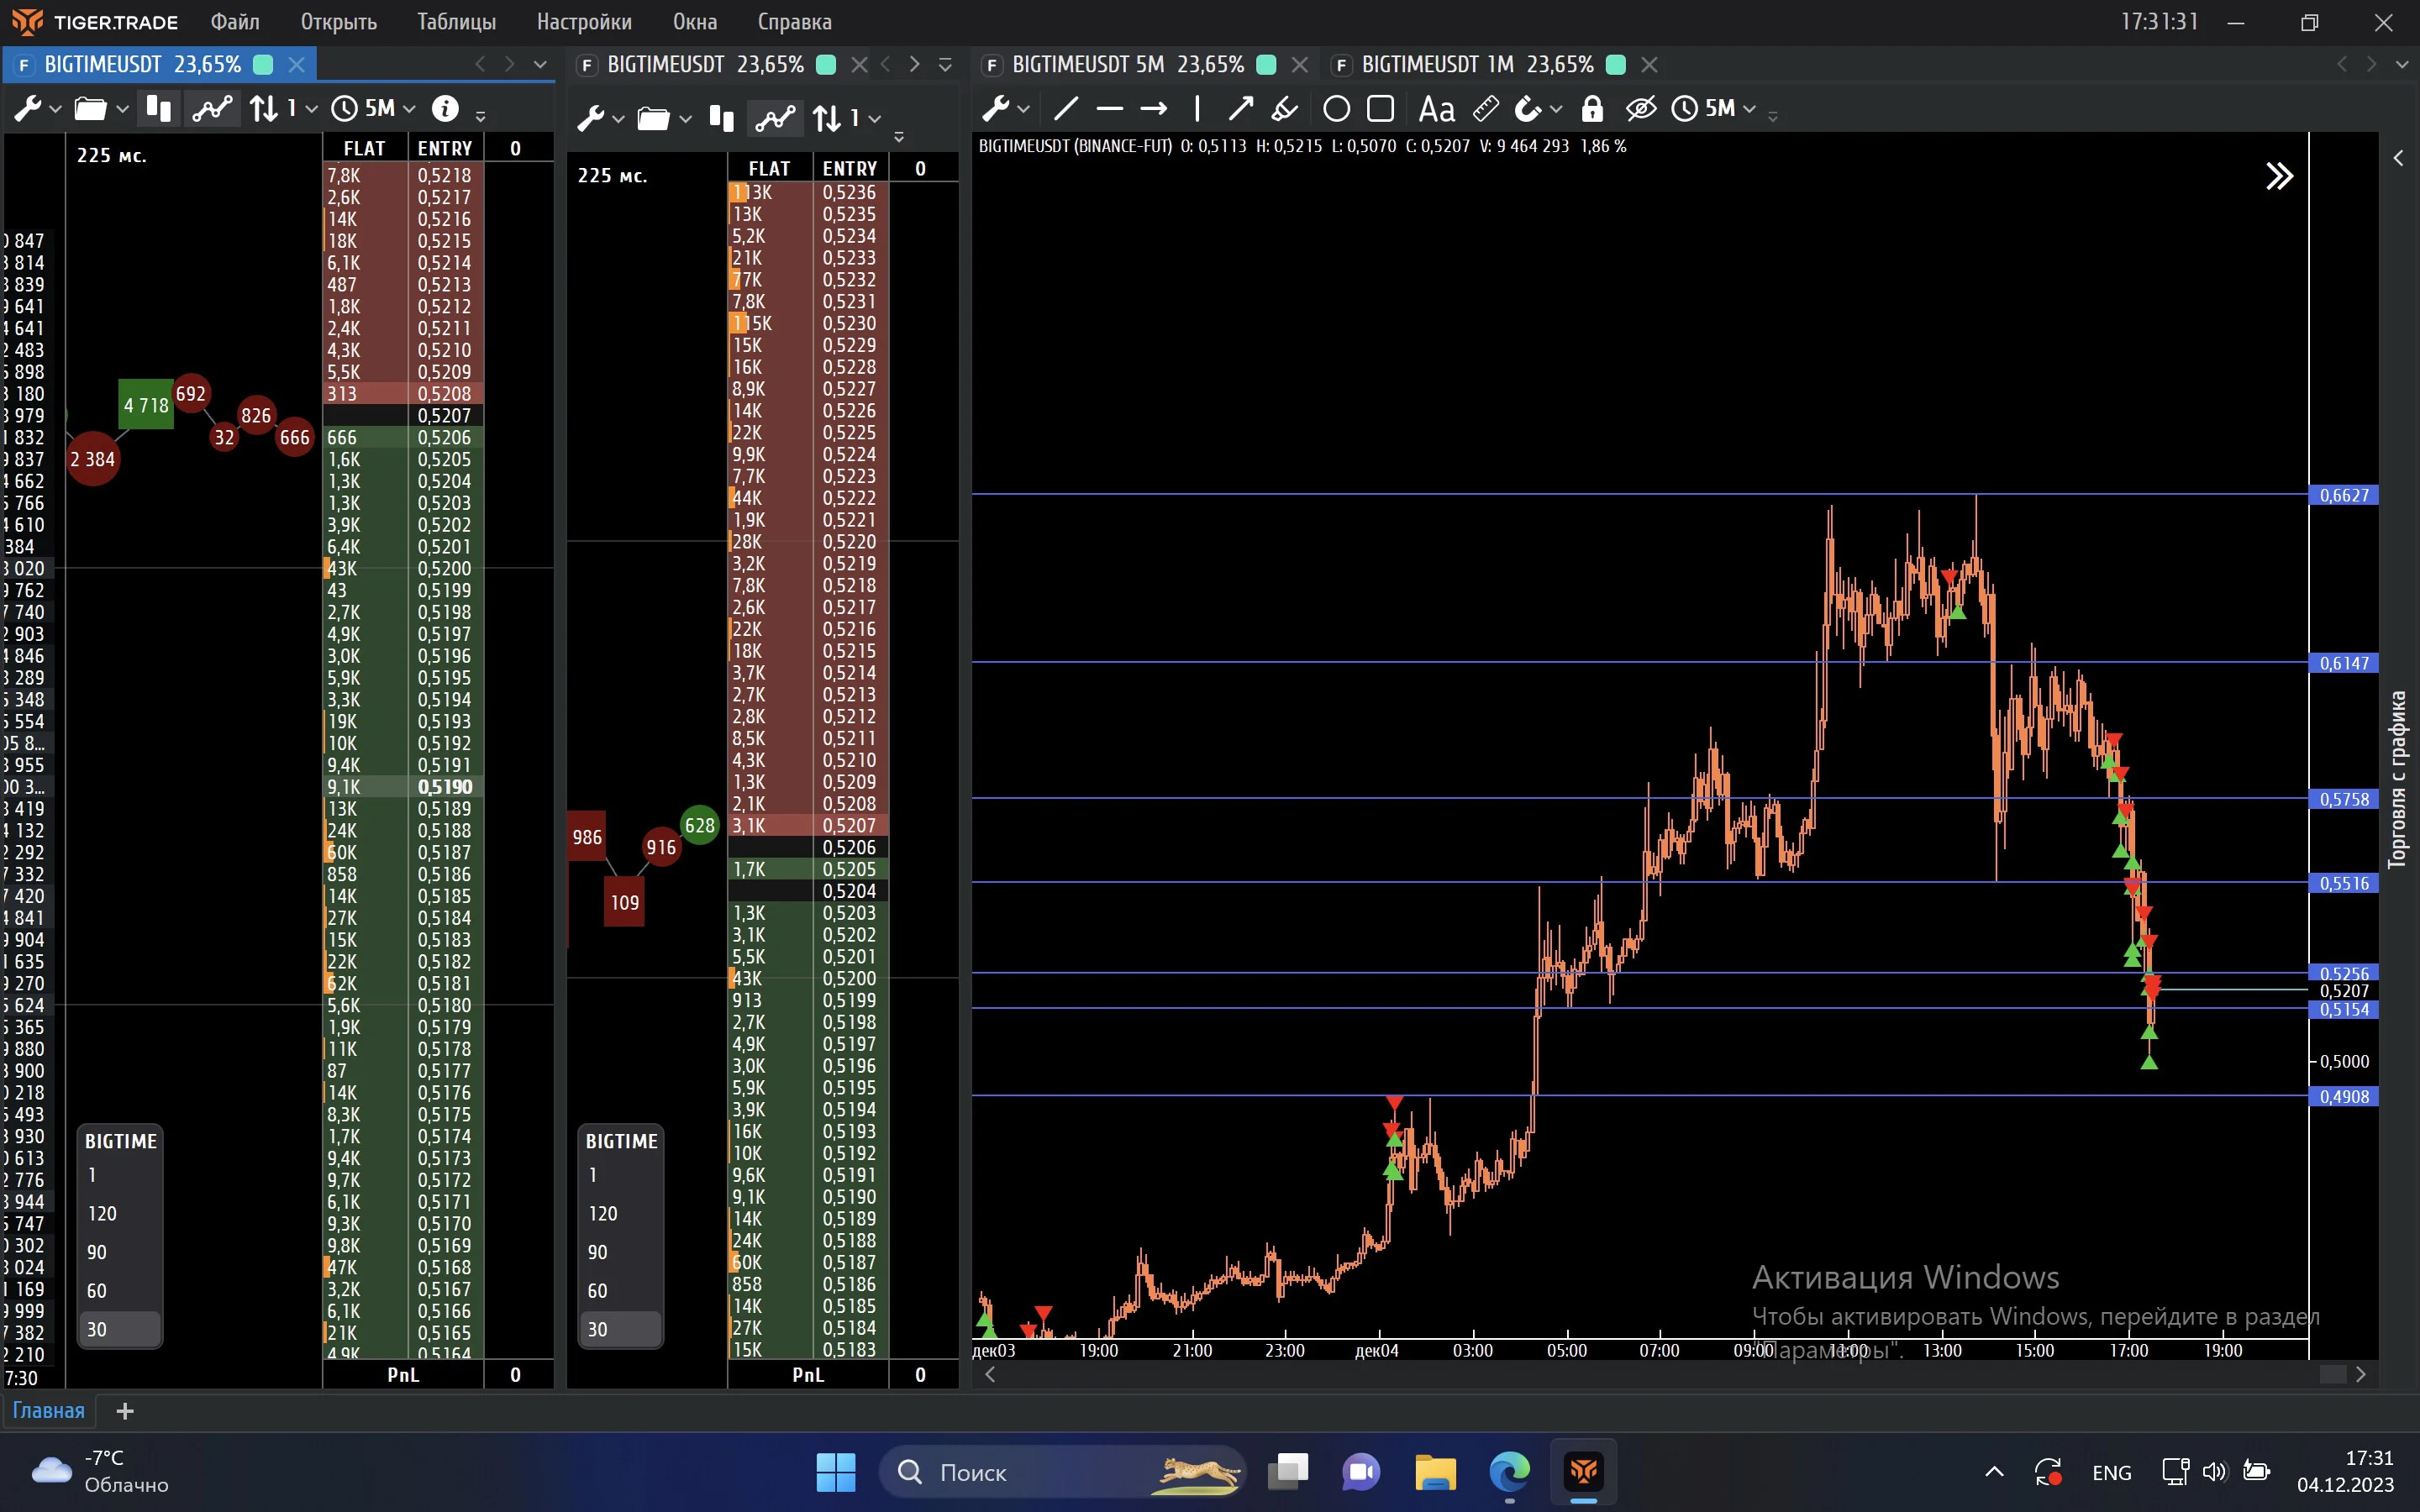The width and height of the screenshot is (2420, 1512).
Task: Select the circle shape tool
Action: pyautogui.click(x=1336, y=108)
